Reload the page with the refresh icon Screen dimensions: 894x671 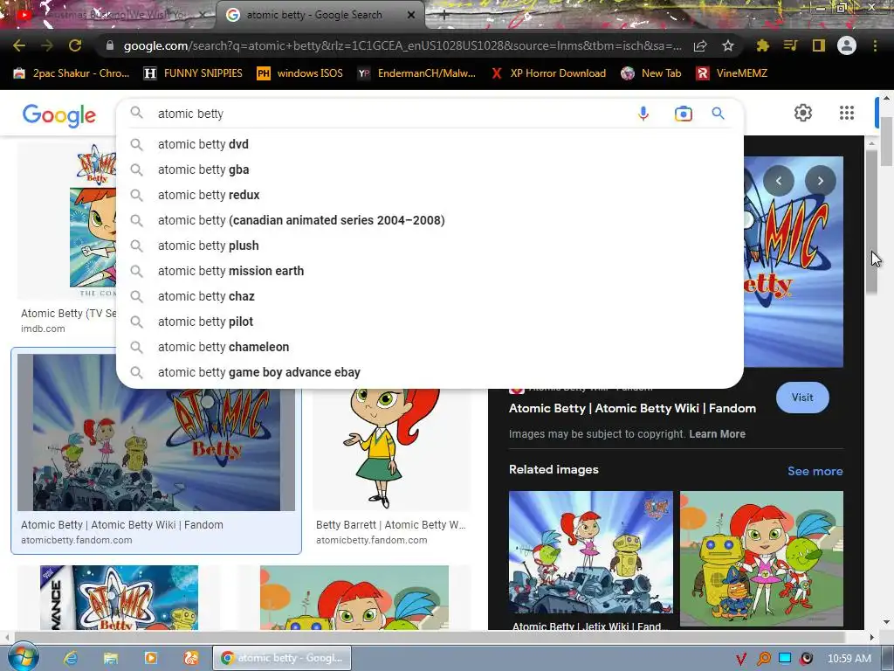(75, 45)
